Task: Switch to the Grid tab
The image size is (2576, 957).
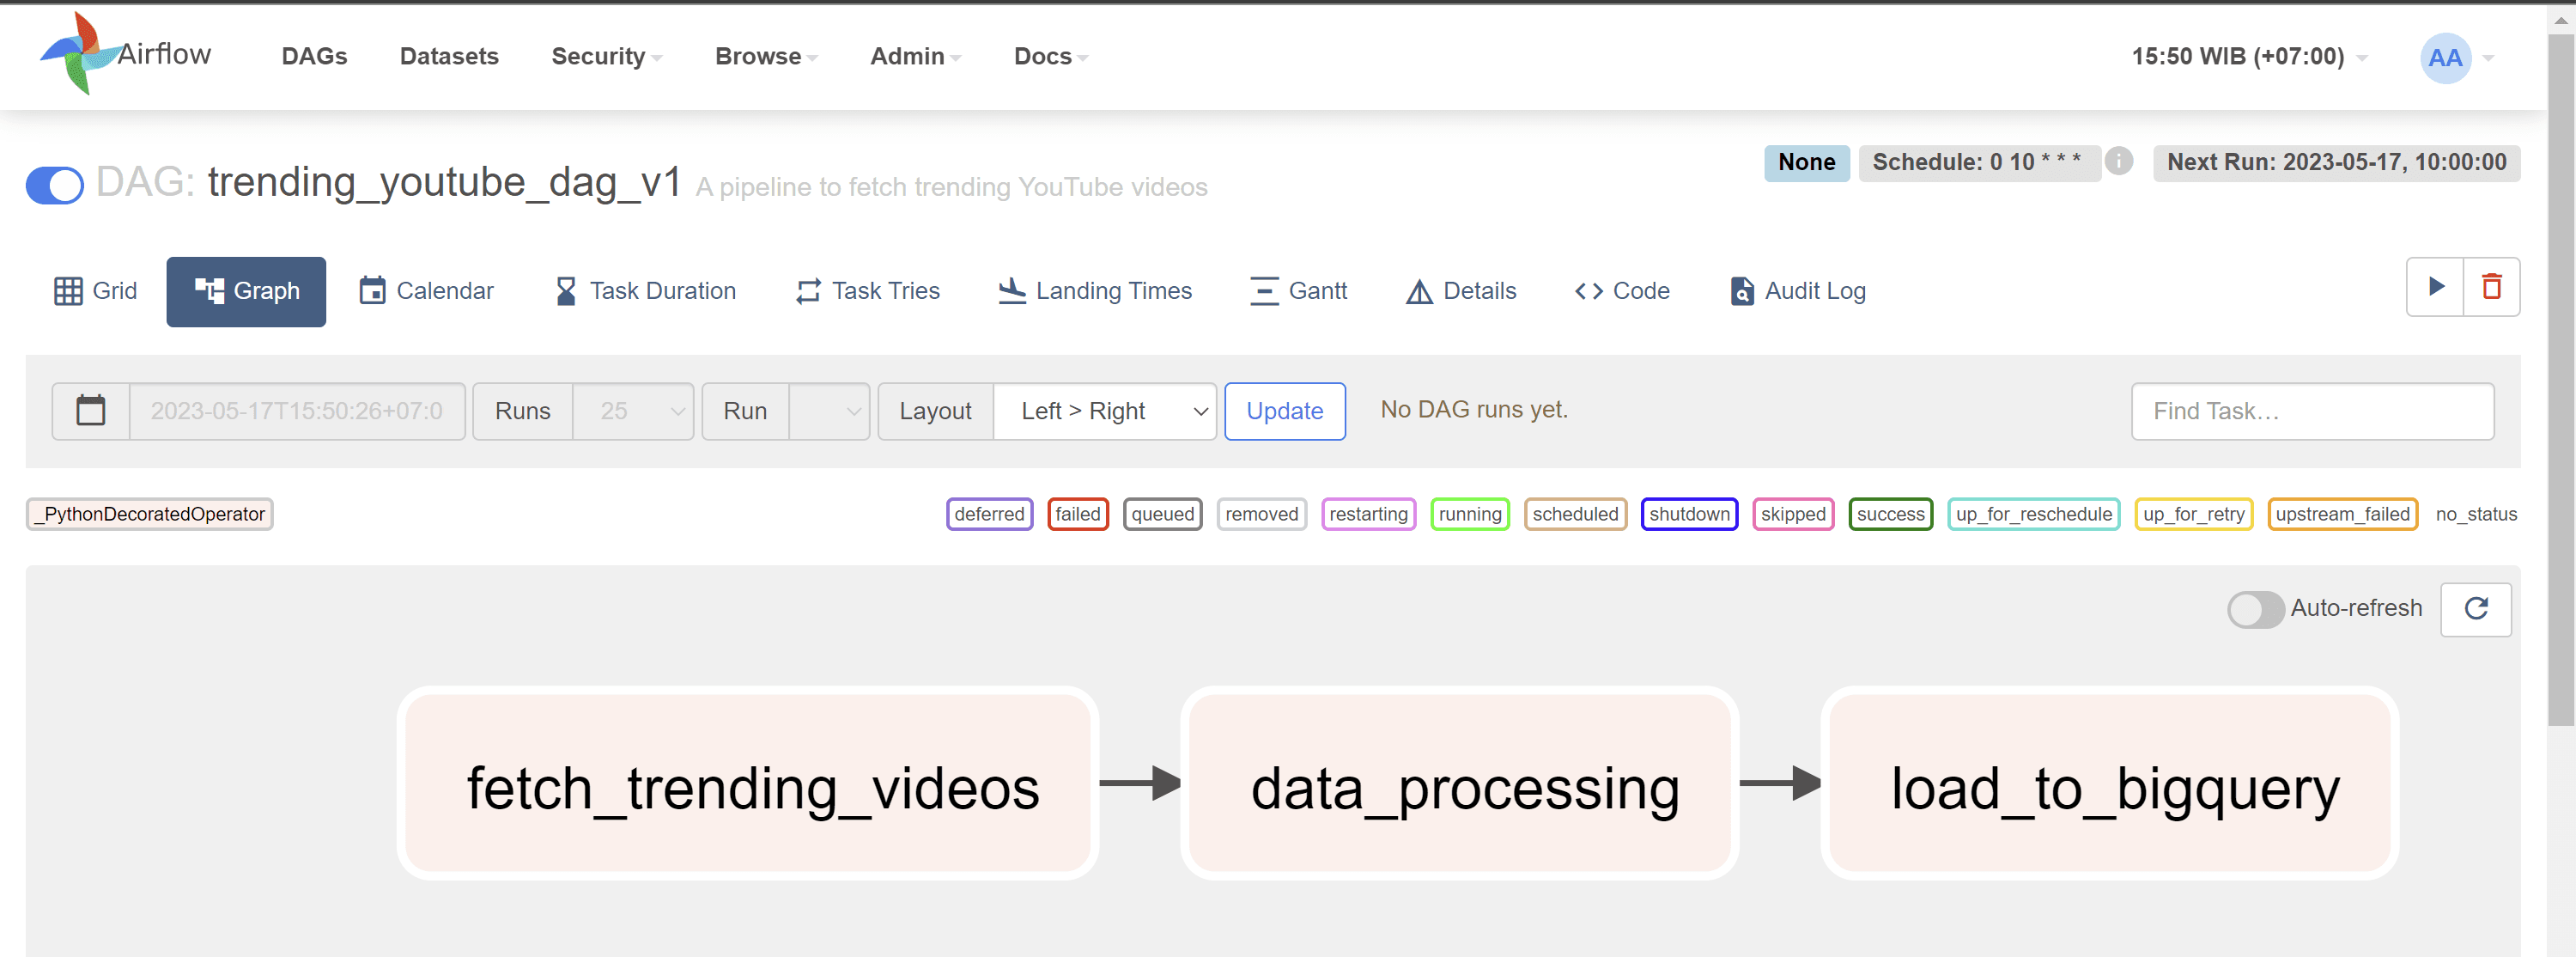Action: [x=96, y=291]
